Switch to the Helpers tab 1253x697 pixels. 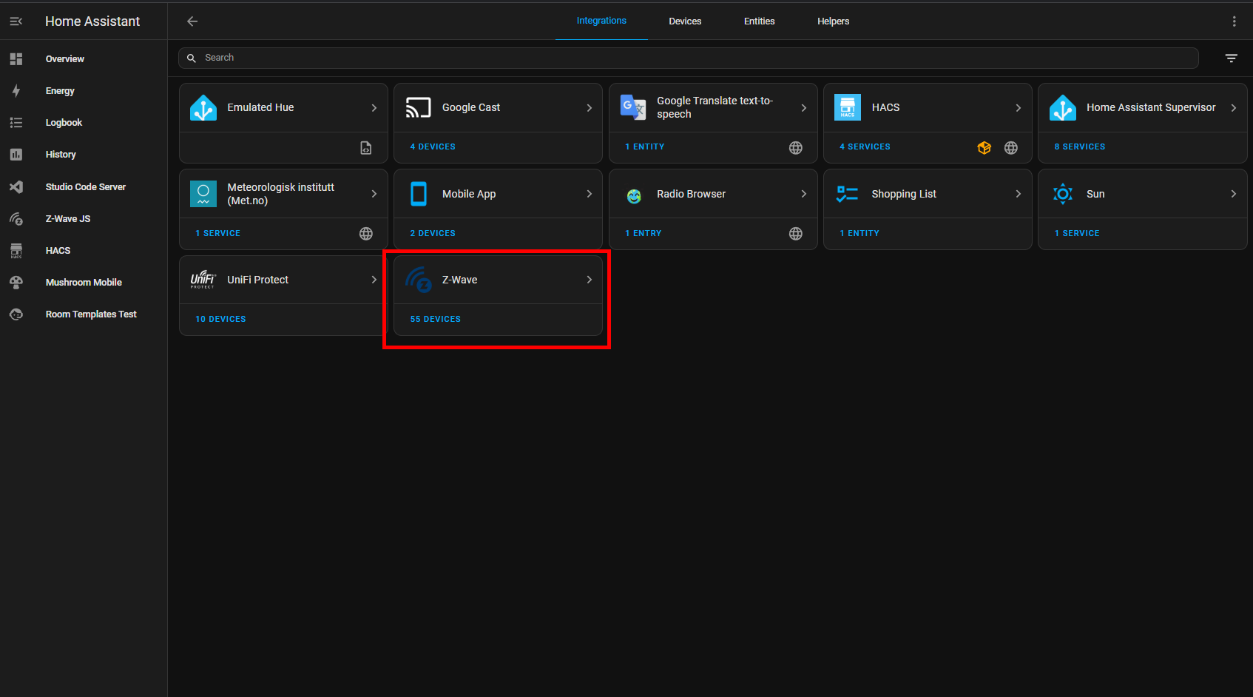click(x=833, y=21)
